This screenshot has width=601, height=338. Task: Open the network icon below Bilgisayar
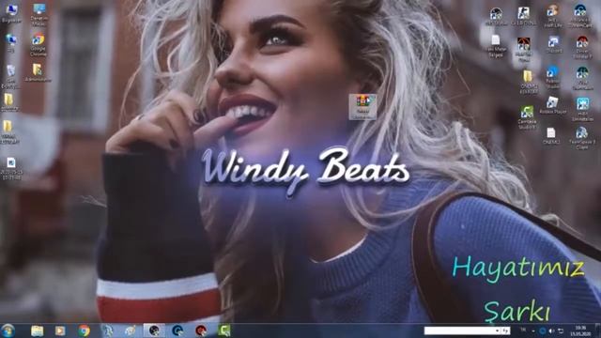tap(11, 43)
